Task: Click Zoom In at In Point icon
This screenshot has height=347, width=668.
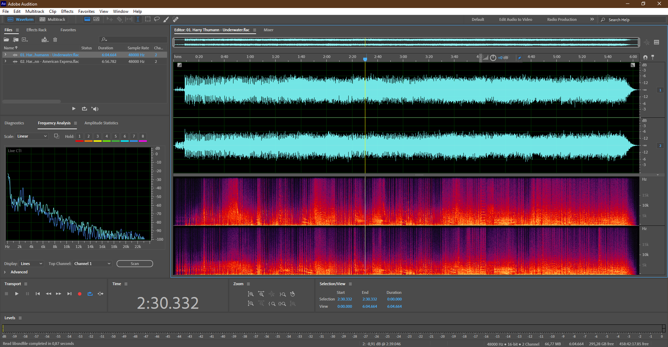Action: pyautogui.click(x=272, y=304)
